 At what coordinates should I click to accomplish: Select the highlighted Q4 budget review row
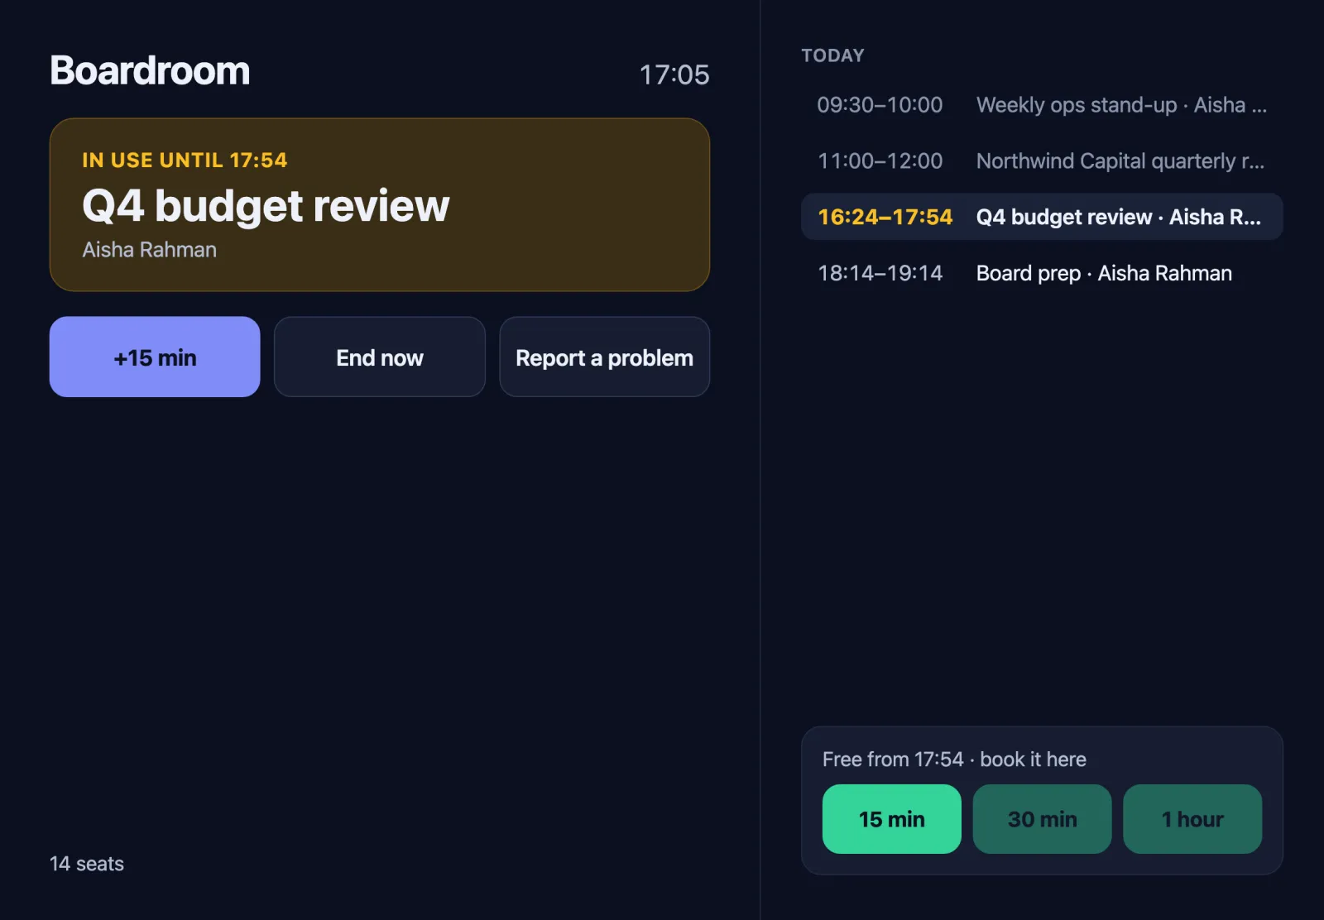(1042, 217)
